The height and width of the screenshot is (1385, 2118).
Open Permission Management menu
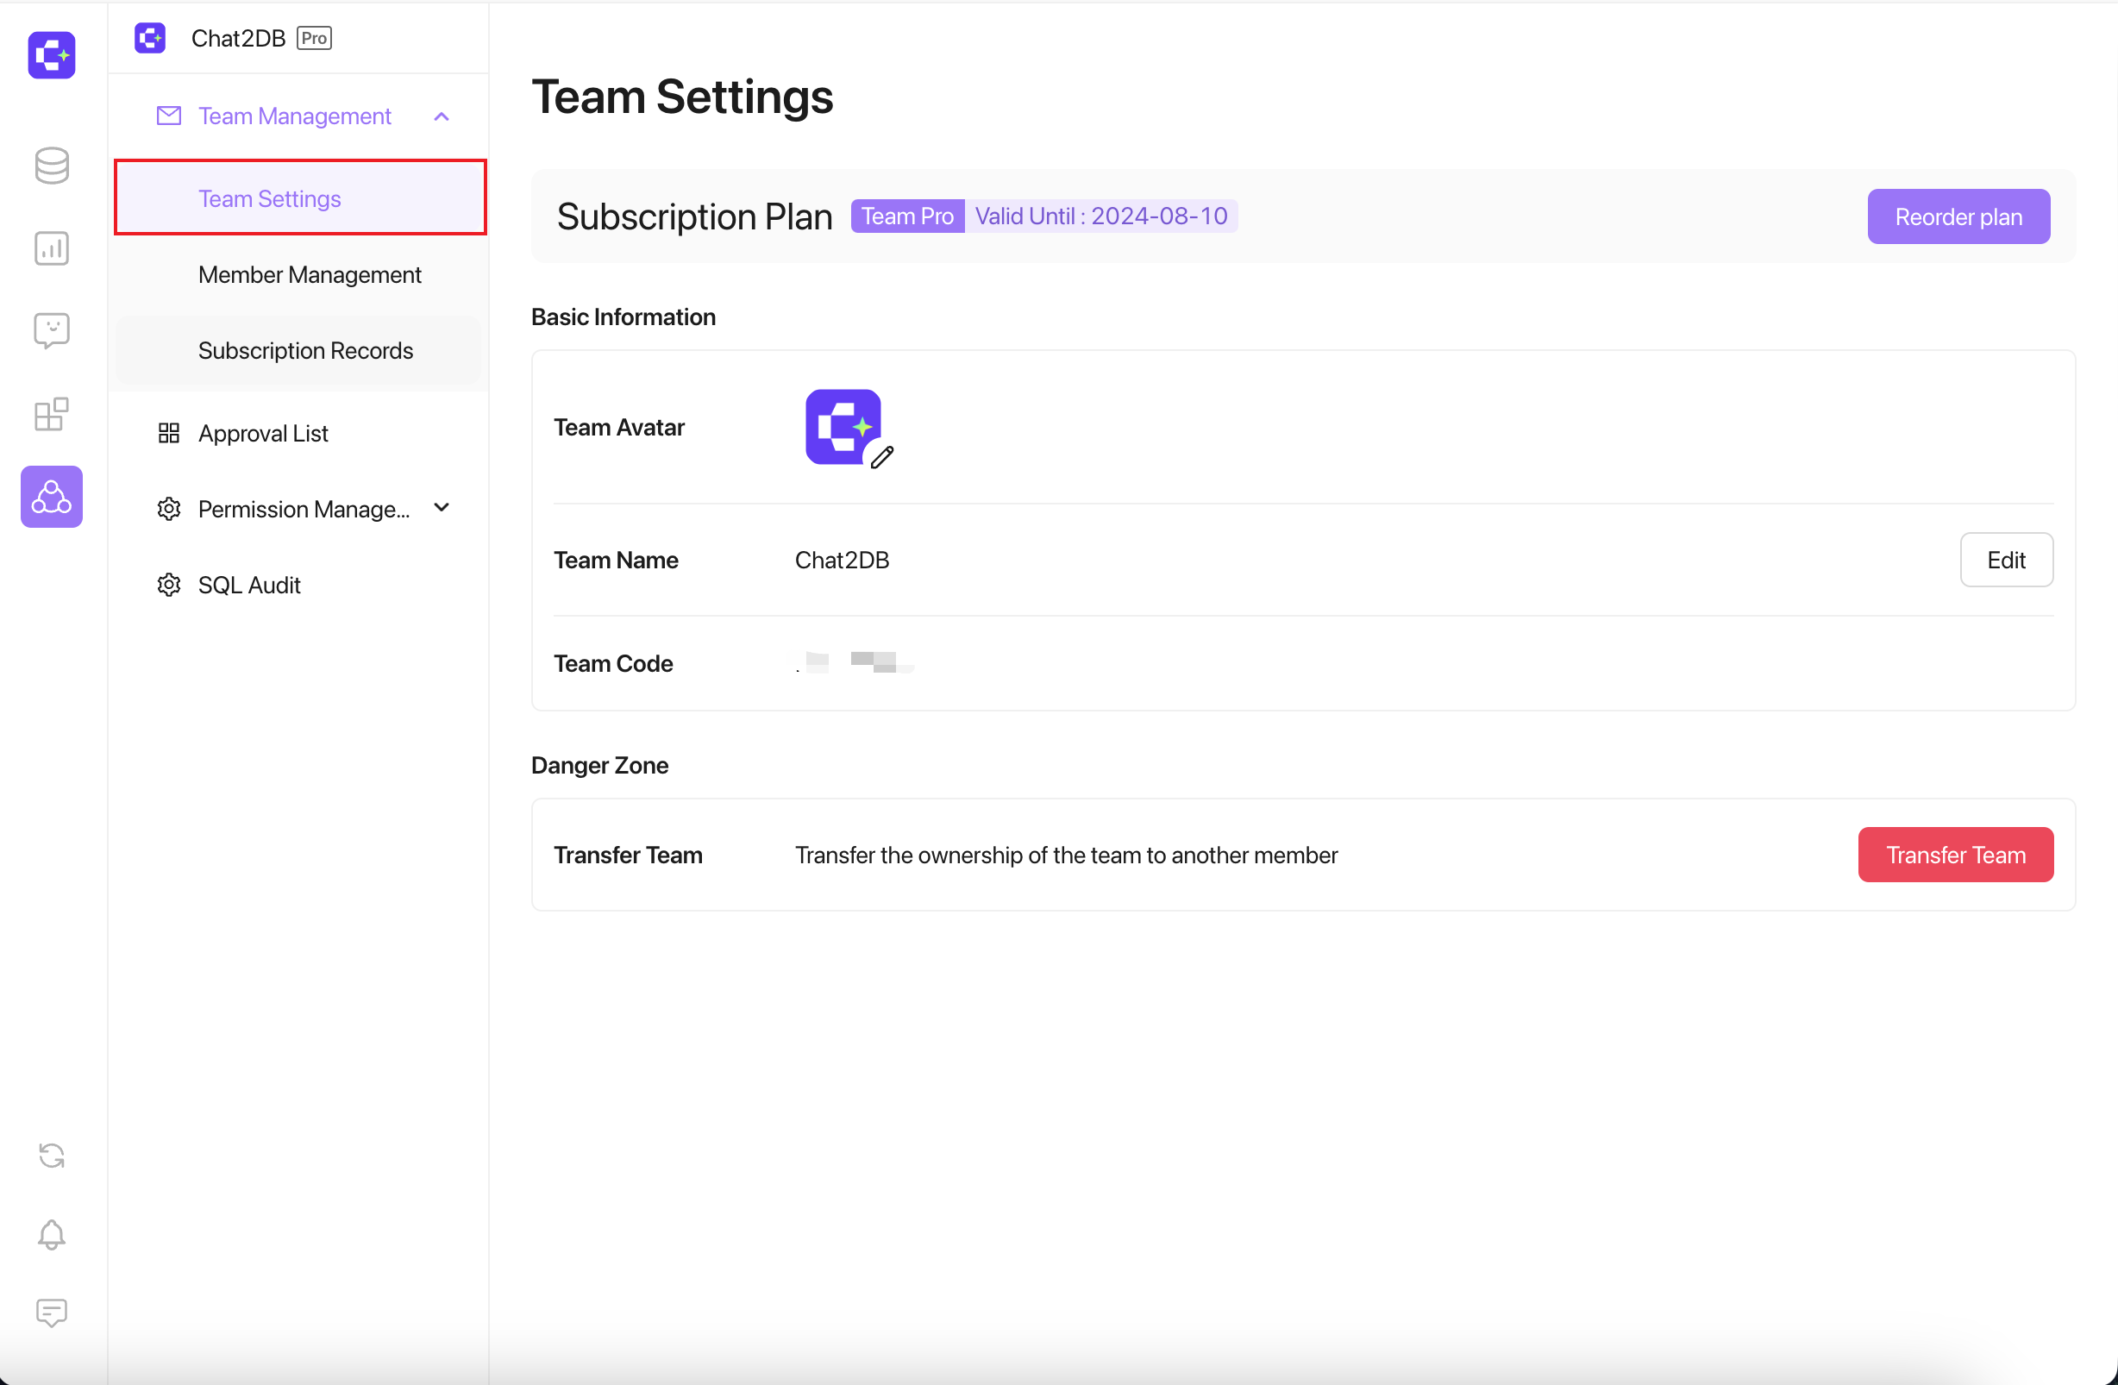click(x=300, y=509)
